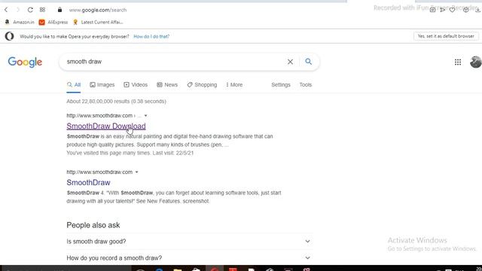Viewport: 482px width, 271px height.
Task: Open search Tools
Action: coord(306,85)
